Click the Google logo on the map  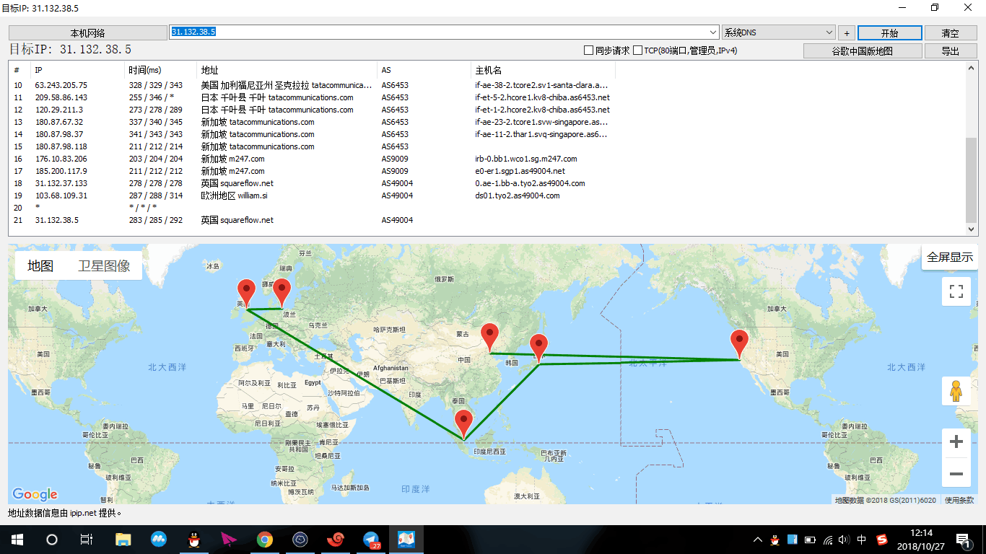tap(35, 494)
